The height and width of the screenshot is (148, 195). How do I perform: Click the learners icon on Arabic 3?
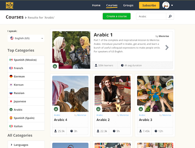tap(141, 131)
